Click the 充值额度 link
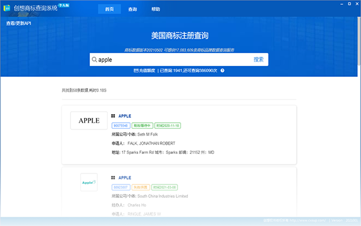361x226 pixels. click(147, 71)
